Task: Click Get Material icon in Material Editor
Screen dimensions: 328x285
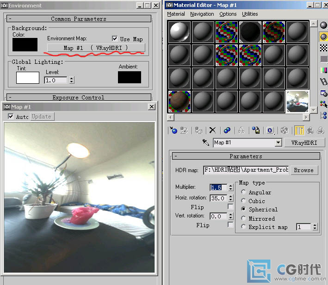Action: click(173, 130)
